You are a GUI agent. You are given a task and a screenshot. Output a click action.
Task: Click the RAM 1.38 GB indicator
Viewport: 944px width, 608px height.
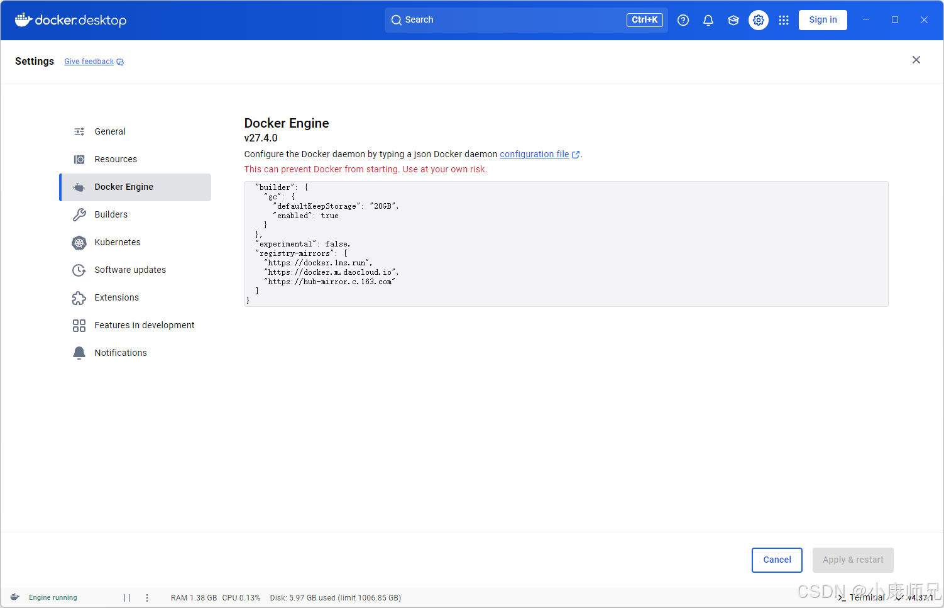tap(194, 598)
